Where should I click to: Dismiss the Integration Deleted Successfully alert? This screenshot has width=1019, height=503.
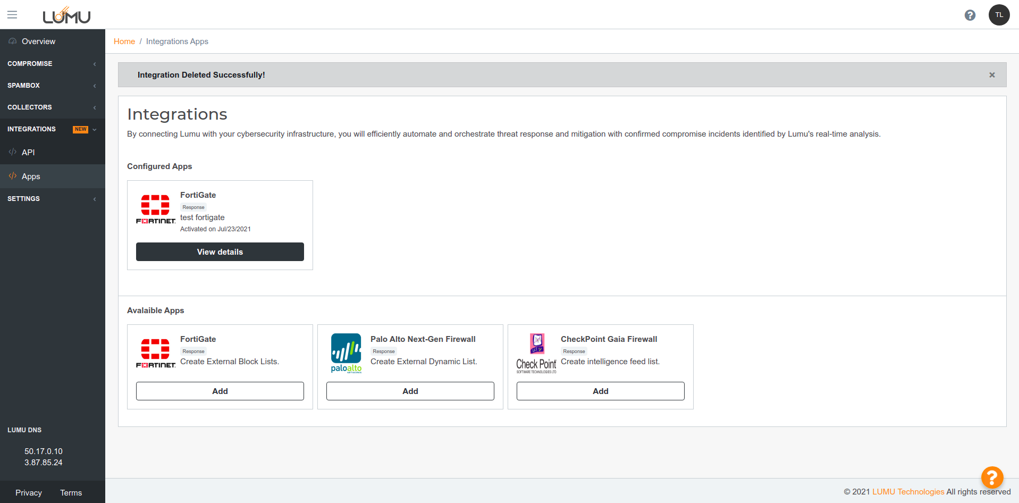pos(991,75)
